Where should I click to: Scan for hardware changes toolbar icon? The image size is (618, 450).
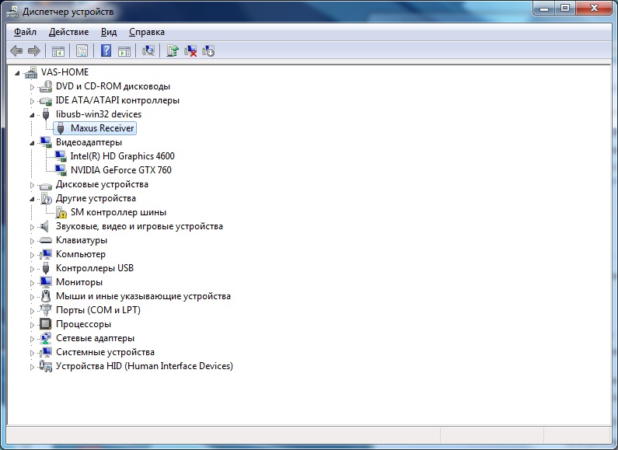click(x=148, y=51)
